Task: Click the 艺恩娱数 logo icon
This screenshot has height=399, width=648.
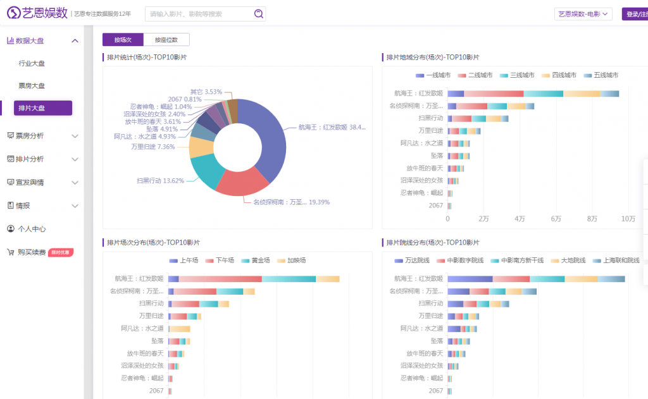Action: coord(14,13)
